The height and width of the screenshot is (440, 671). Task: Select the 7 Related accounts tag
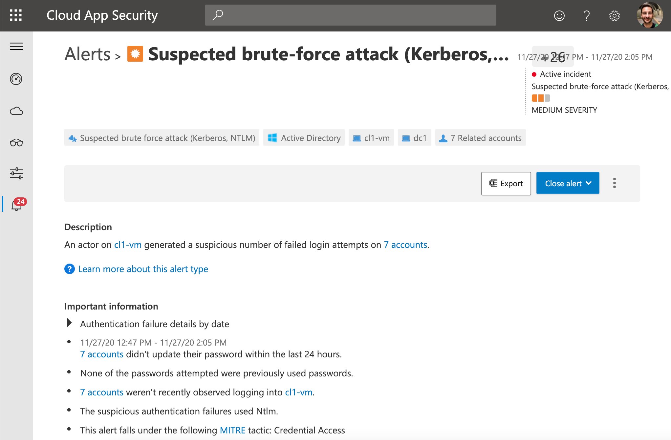pyautogui.click(x=480, y=138)
